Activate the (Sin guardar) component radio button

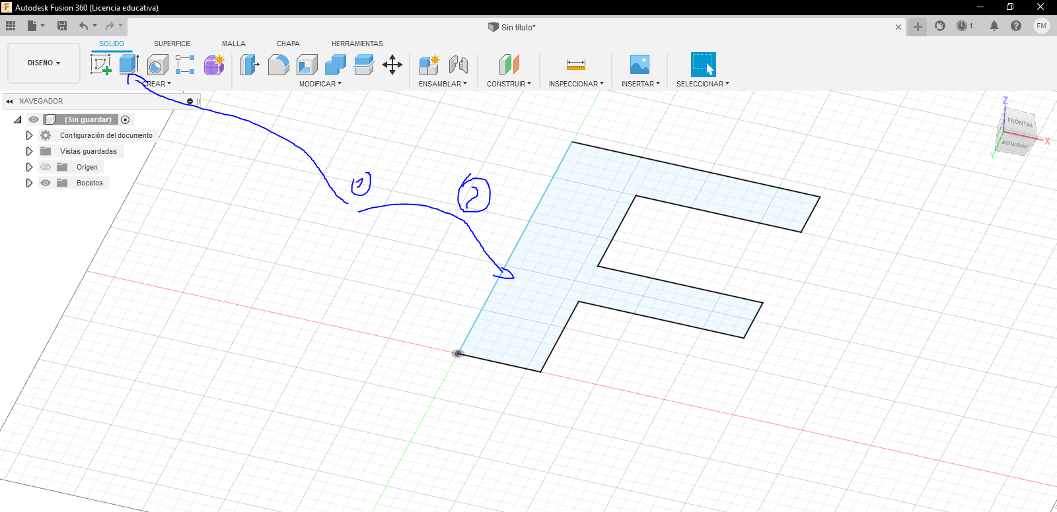point(126,119)
